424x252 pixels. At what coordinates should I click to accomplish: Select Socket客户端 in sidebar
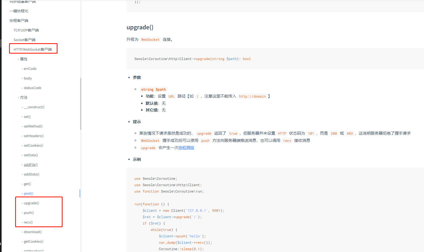[25, 40]
